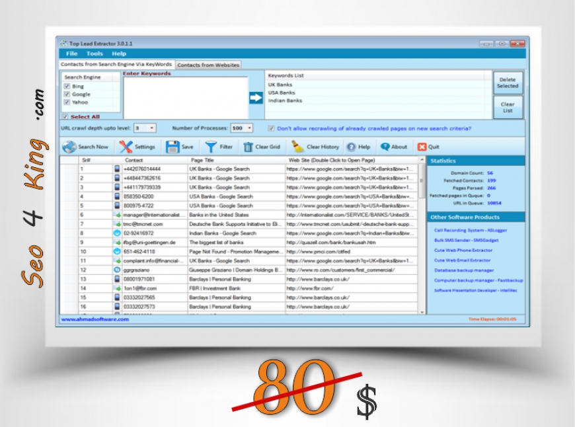Viewport: 575px width, 427px height.
Task: Click the Contact column header
Action: 150,160
